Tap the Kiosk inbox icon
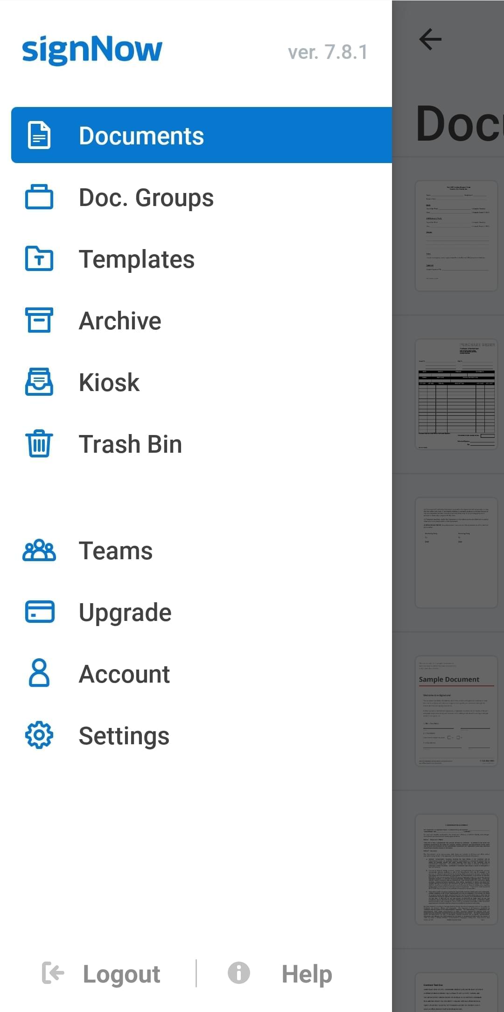 (39, 382)
